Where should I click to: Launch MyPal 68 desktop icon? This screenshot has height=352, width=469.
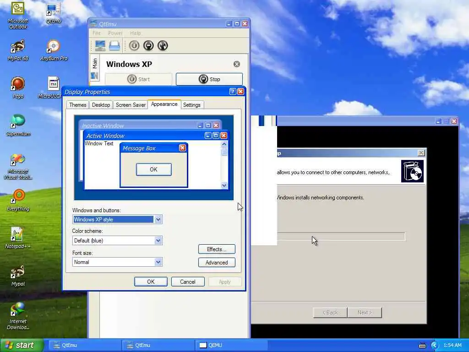18,50
